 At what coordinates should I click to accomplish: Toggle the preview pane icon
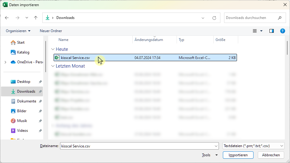point(272,31)
